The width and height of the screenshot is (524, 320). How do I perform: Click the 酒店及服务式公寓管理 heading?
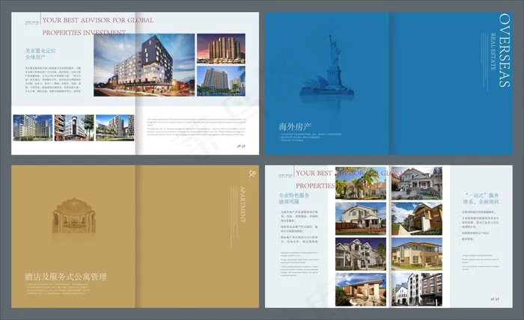click(66, 277)
